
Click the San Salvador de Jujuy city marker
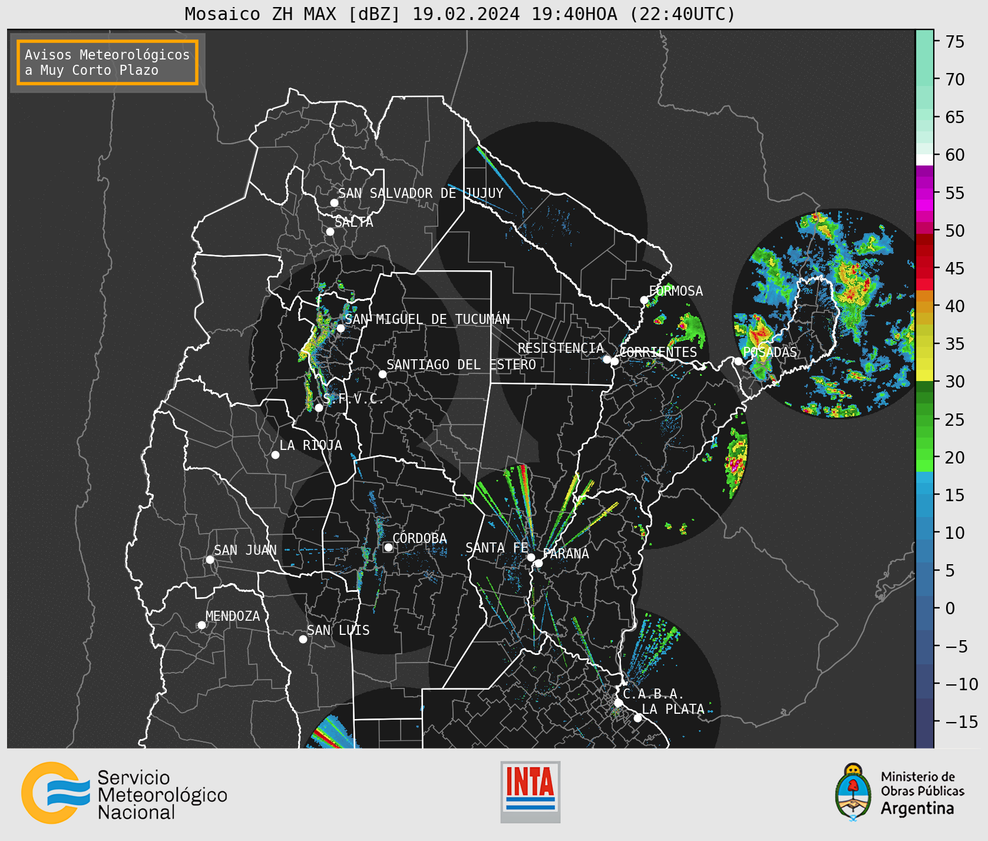click(334, 203)
